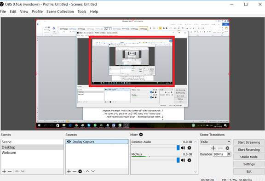Mute Desktop Audio speaker icon
Screen dimensions: 265x181
(183, 148)
